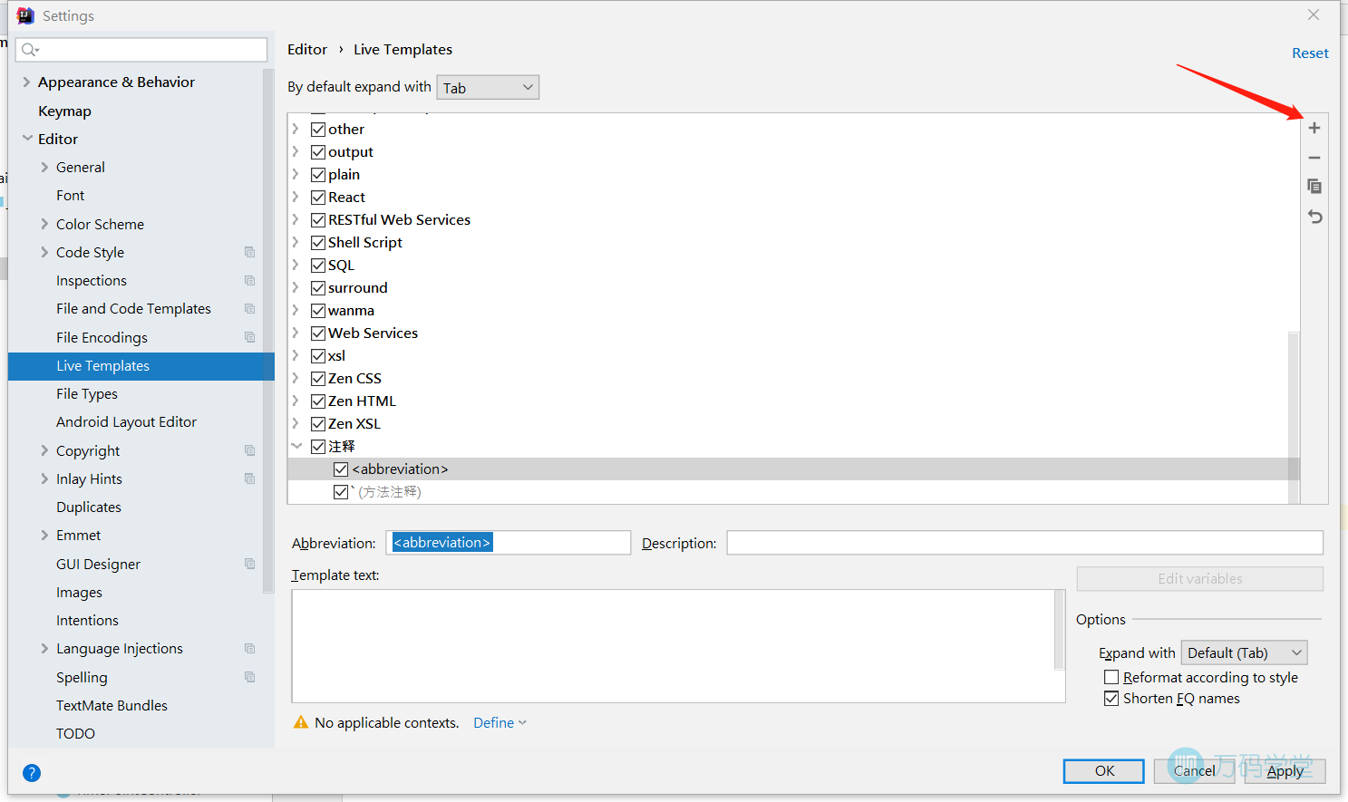Expand the surround template group
This screenshot has height=802, width=1348.
pos(296,287)
